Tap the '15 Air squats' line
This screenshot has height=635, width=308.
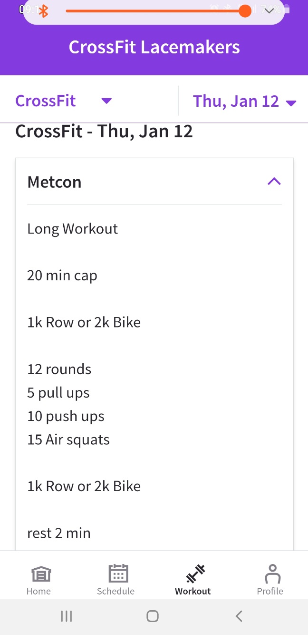pyautogui.click(x=68, y=440)
